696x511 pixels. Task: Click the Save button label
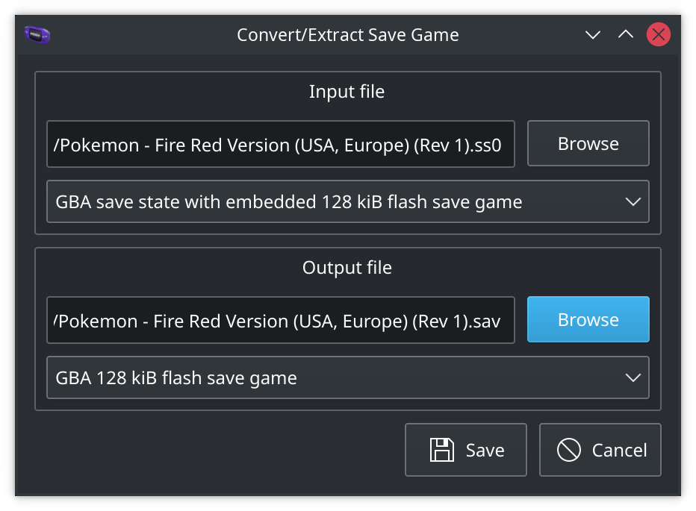point(485,451)
